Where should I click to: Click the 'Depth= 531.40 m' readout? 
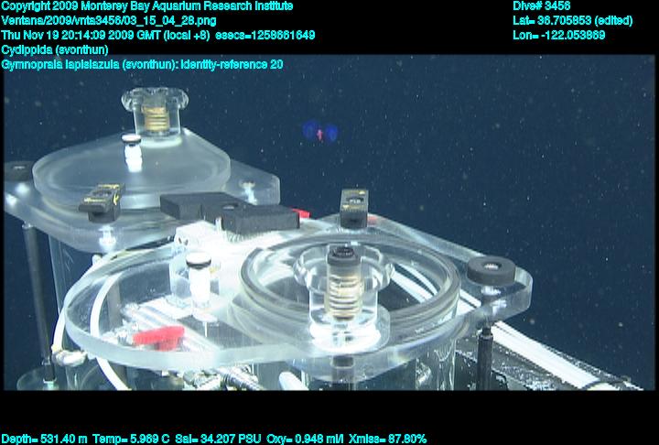45,440
